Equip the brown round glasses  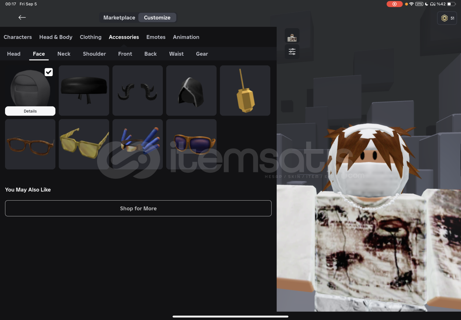[x=30, y=144]
